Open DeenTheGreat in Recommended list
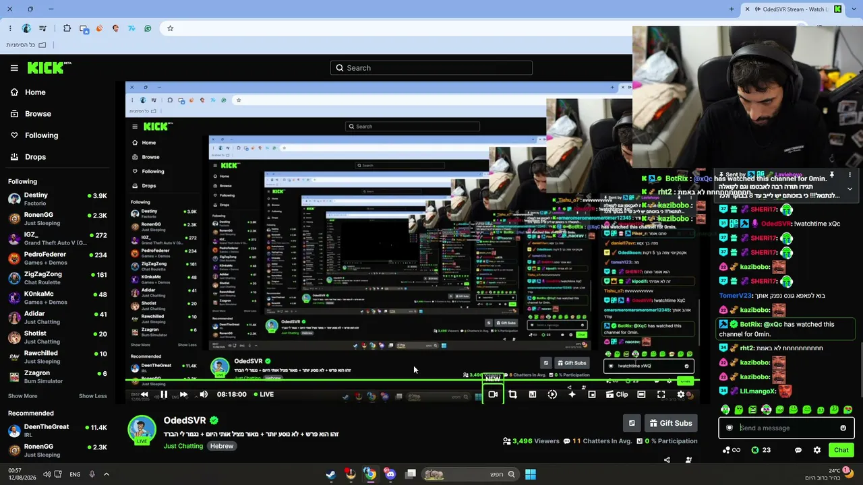Image resolution: width=863 pixels, height=485 pixels. coord(57,431)
